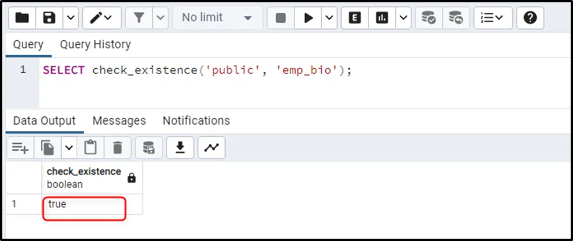Click the Explain Analyze chart icon
This screenshot has width=573, height=241.
tap(382, 18)
